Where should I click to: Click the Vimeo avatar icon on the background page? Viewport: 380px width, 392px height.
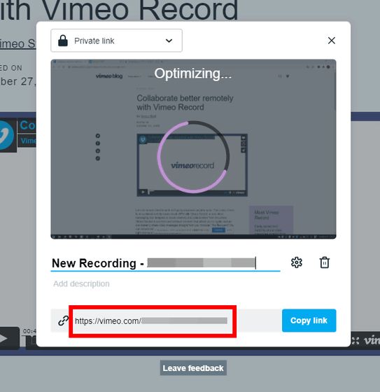pos(8,135)
